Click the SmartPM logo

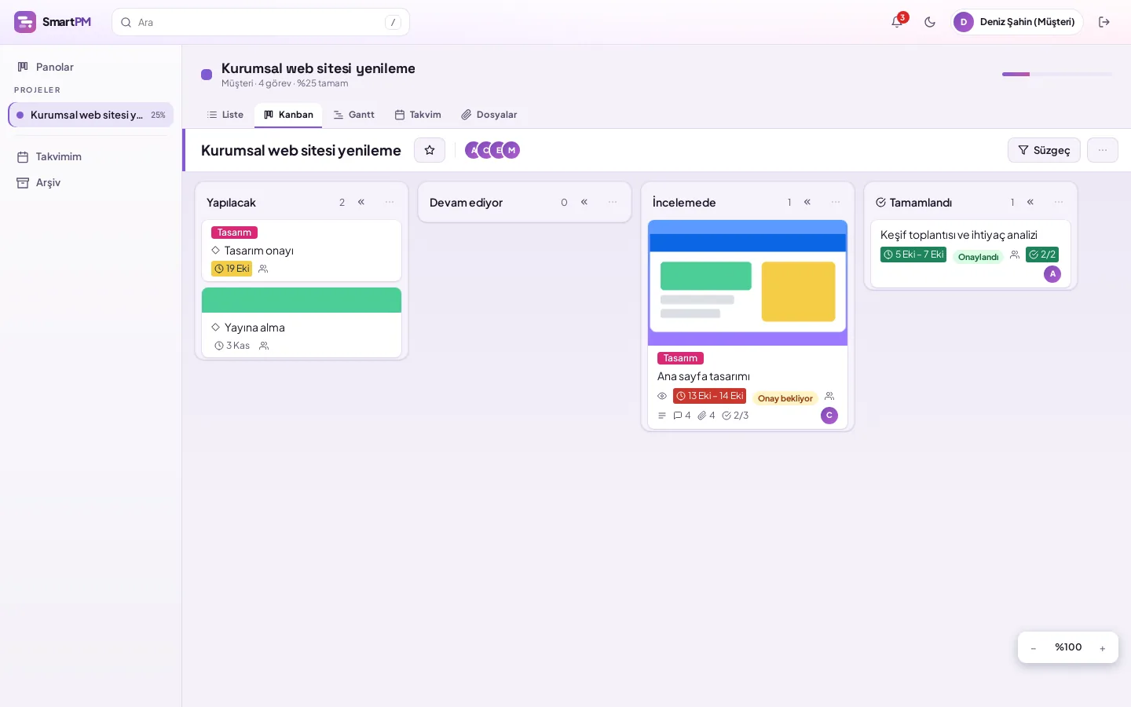53,22
